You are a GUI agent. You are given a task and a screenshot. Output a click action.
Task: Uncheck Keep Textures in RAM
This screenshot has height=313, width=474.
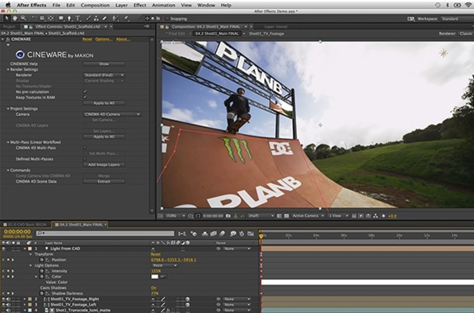(85, 97)
